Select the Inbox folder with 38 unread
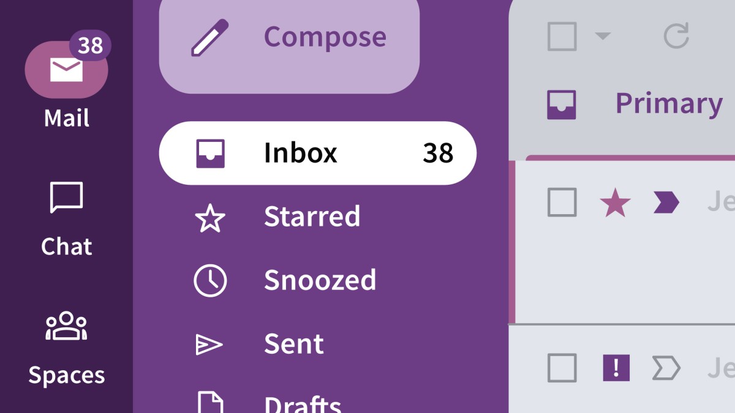The height and width of the screenshot is (413, 735). 317,153
